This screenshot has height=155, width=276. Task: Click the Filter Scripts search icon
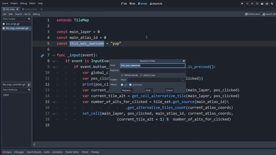coord(29,19)
